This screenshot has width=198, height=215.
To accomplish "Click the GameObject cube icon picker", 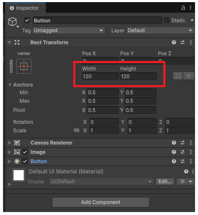I will (13, 22).
